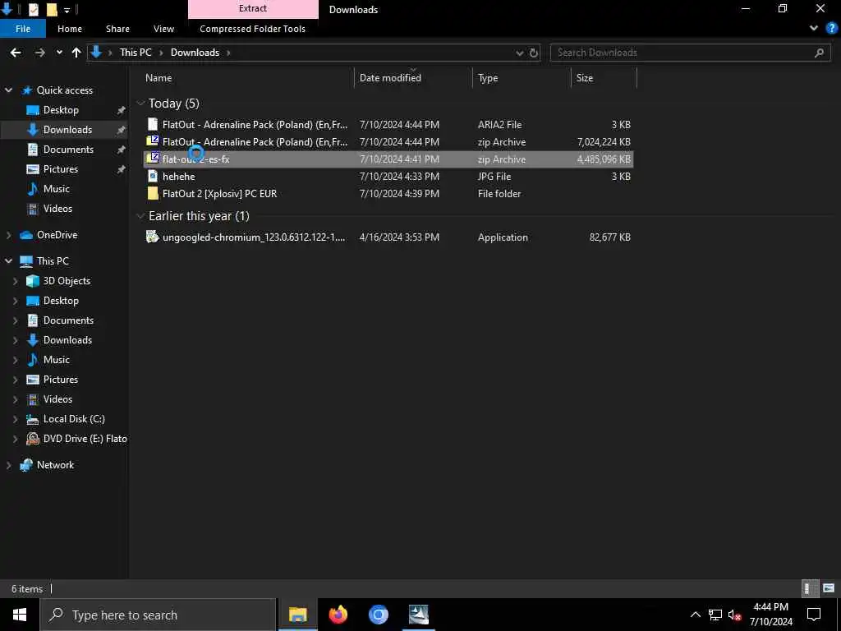Click New Folder quick access icon
Viewport: 841px width, 631px height.
pos(52,9)
